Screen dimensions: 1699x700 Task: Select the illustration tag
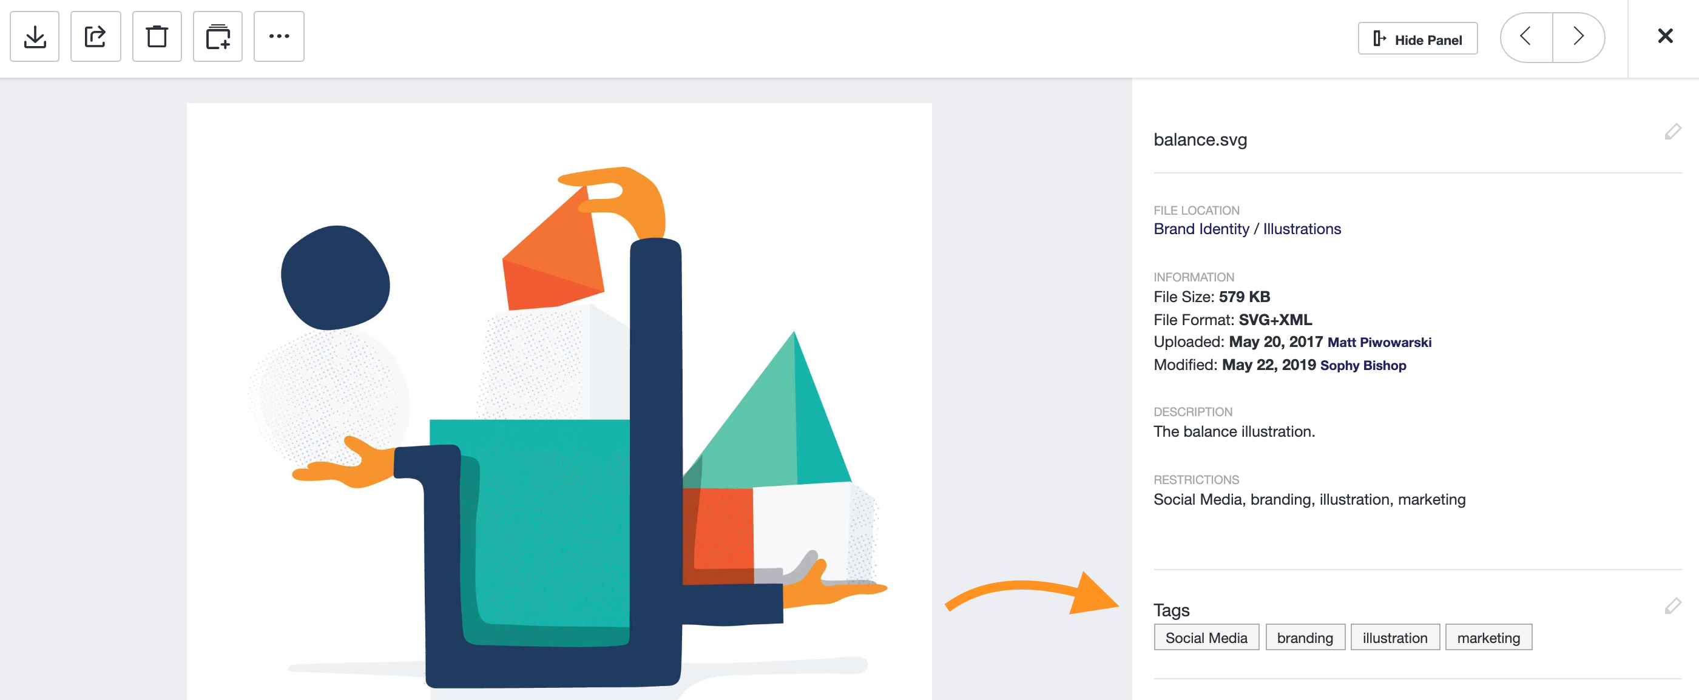(1395, 638)
